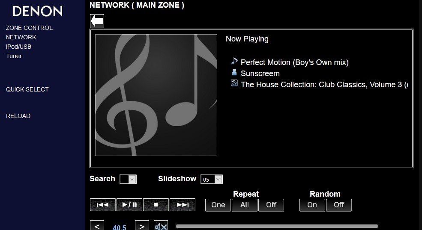Select iPod/USB source in the sidebar

point(18,47)
